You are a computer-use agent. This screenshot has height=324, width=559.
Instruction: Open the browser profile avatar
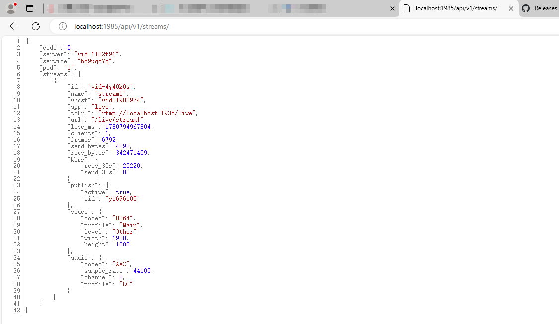pos(11,8)
